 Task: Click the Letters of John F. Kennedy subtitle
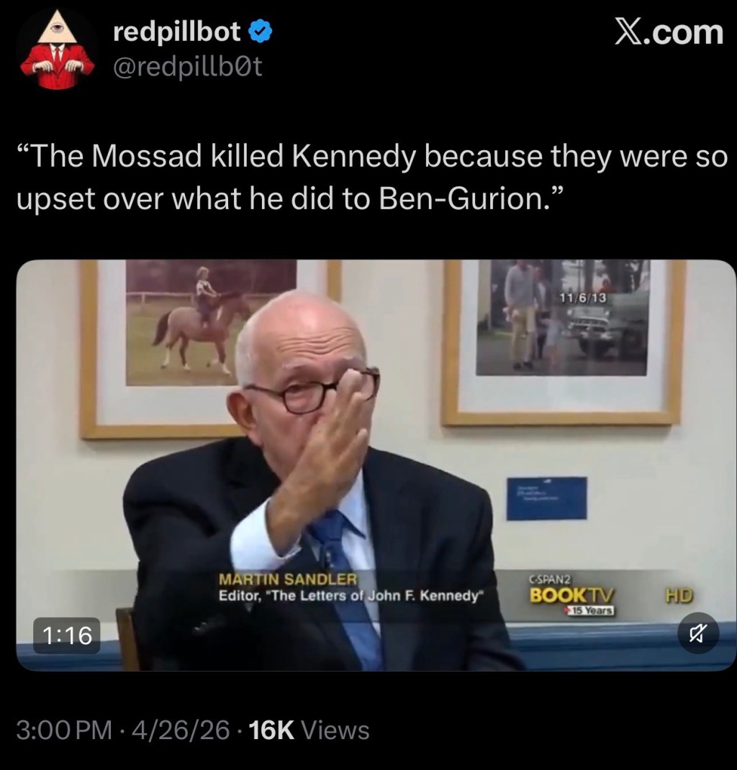click(351, 596)
